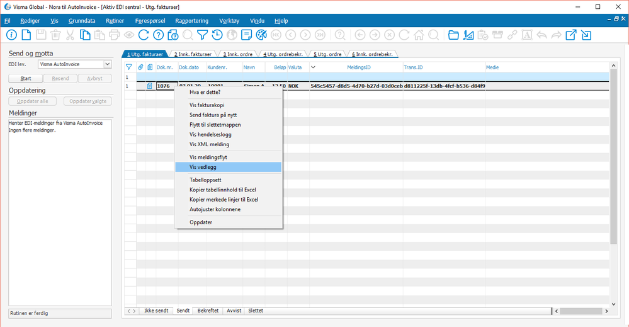This screenshot has height=327, width=629.
Task: Open the question mark help icon
Action: 159,35
